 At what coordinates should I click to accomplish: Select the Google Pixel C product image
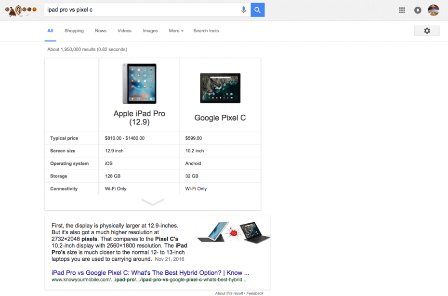click(220, 88)
